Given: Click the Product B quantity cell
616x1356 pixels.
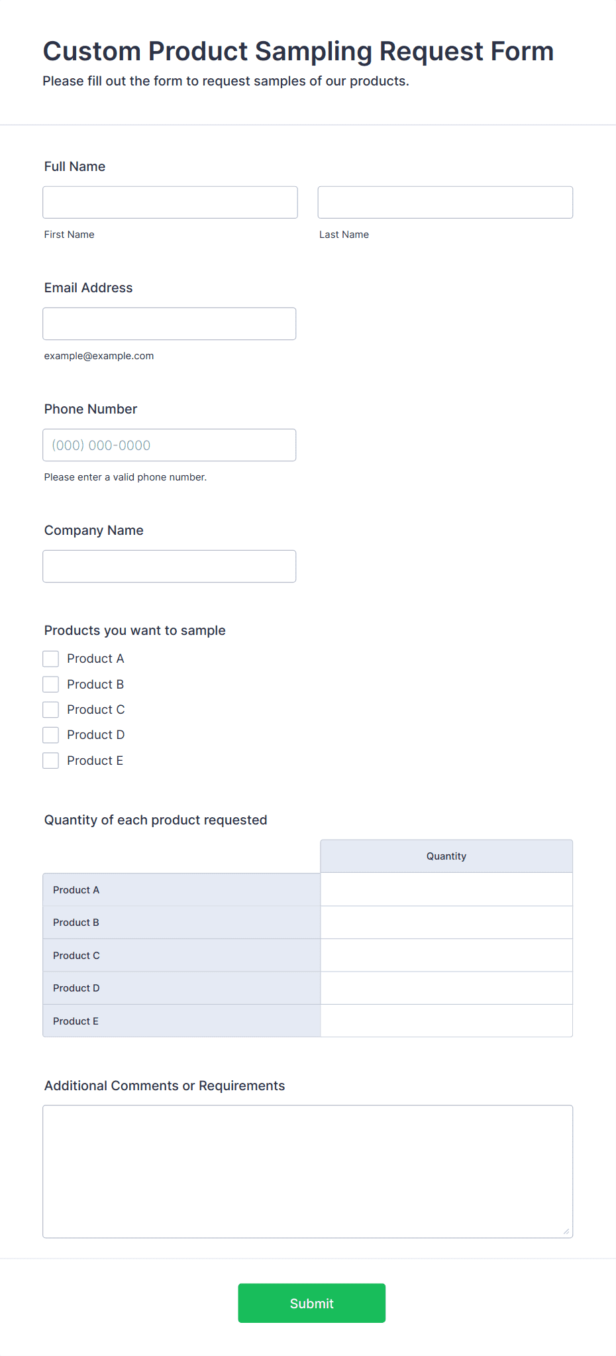Looking at the screenshot, I should [x=446, y=923].
